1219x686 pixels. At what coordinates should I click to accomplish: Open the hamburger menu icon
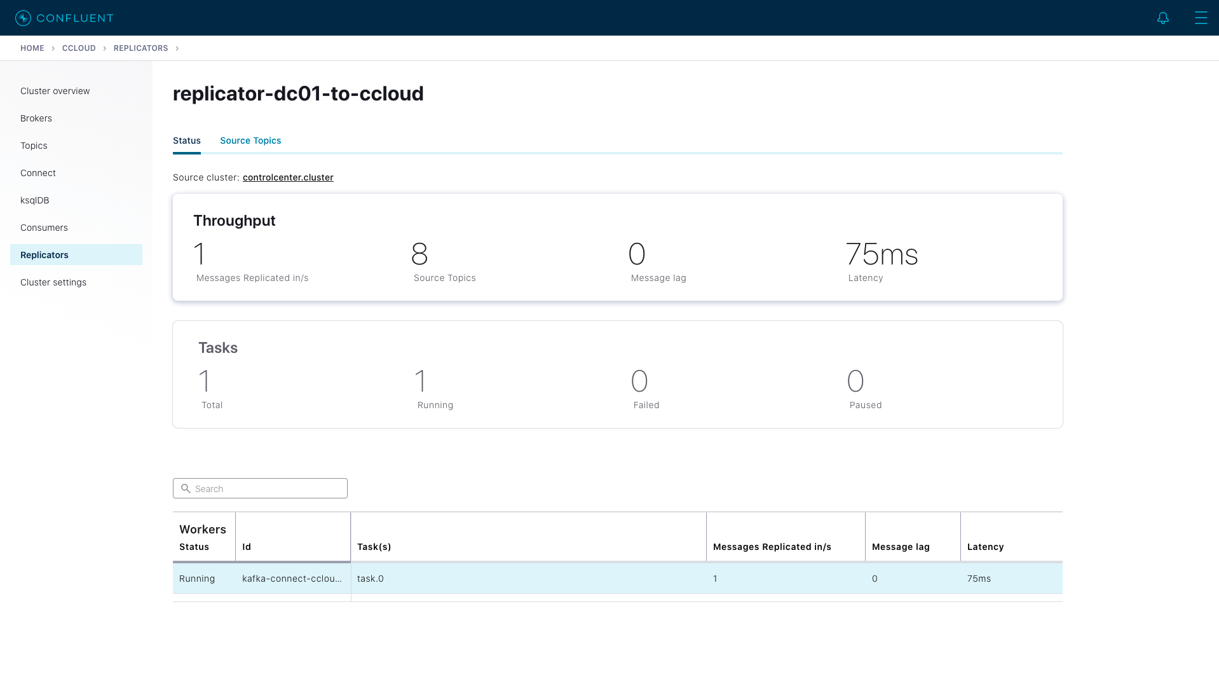coord(1201,18)
